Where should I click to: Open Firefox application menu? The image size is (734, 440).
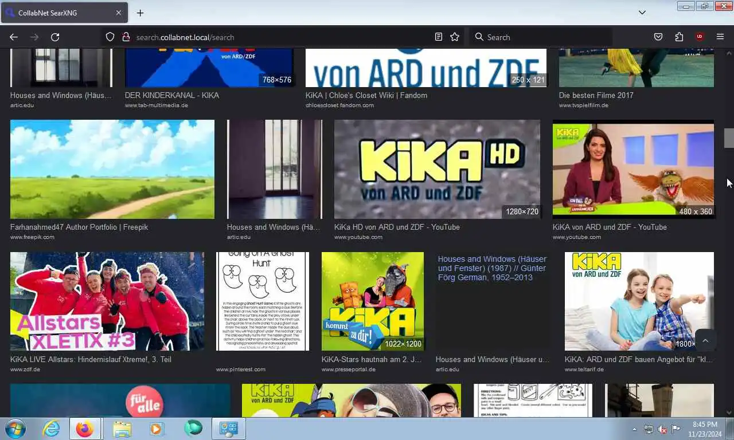(720, 37)
